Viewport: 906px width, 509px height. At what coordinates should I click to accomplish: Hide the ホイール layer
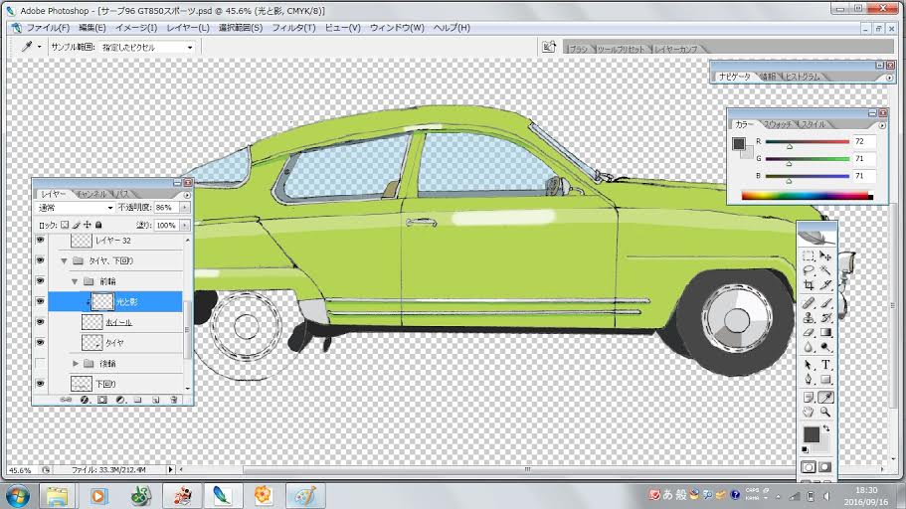tap(40, 322)
